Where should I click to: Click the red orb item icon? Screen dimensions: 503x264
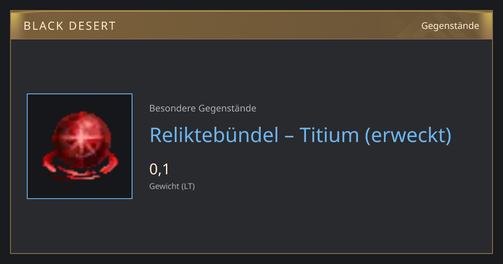(80, 146)
